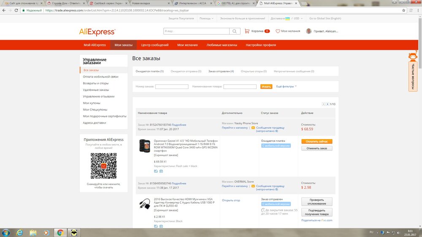Viewport: 422px width, 237px height.
Task: Click first small icon under Geotel product
Action: click(156, 171)
